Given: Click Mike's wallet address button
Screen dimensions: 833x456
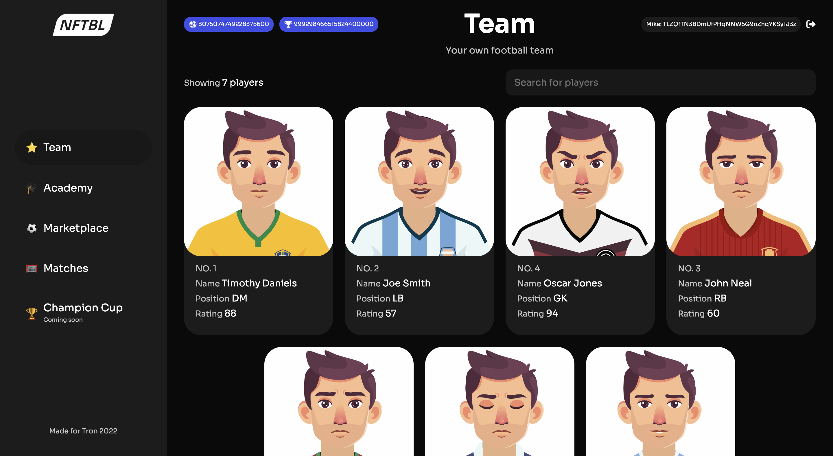Looking at the screenshot, I should 720,24.
